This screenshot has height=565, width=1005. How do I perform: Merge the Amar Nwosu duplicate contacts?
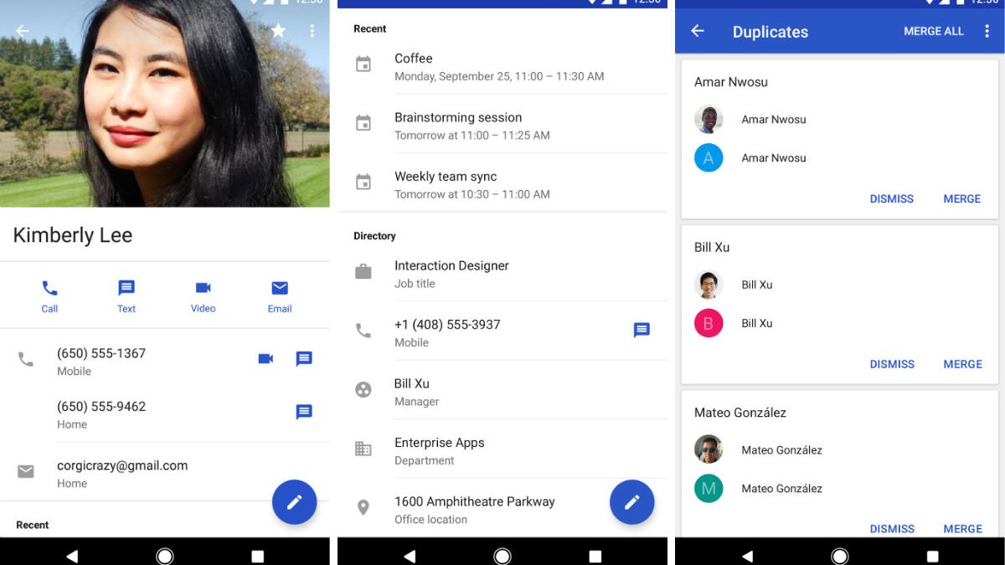(x=961, y=199)
